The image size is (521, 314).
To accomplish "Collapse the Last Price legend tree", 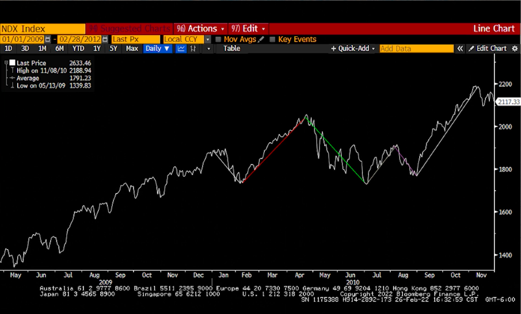I will (6, 63).
